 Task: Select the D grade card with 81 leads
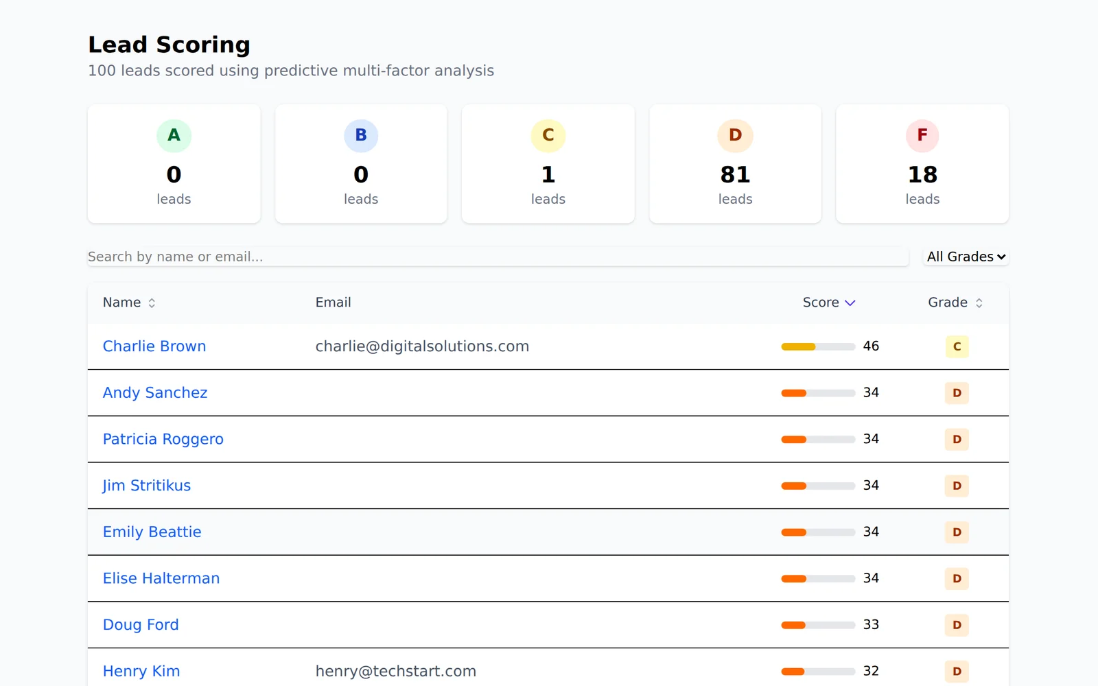[735, 164]
